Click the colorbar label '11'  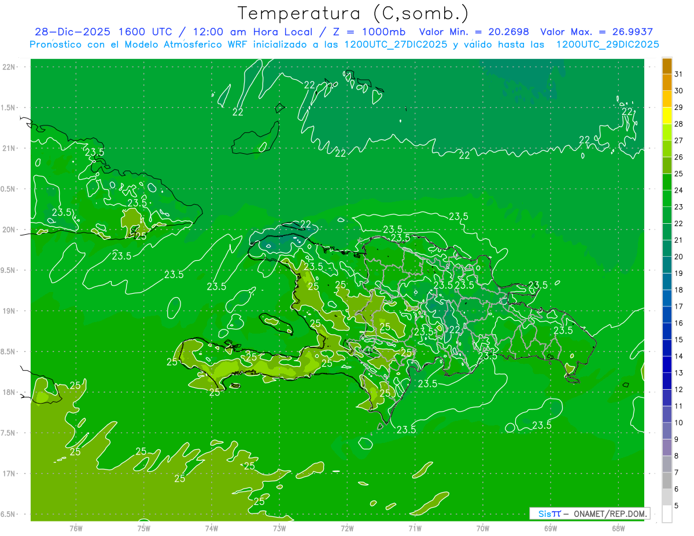pyautogui.click(x=679, y=406)
